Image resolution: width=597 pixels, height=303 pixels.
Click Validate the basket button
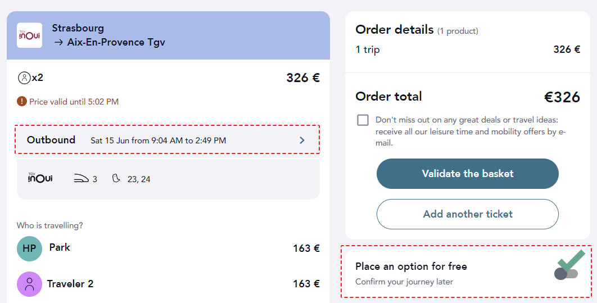pos(468,174)
